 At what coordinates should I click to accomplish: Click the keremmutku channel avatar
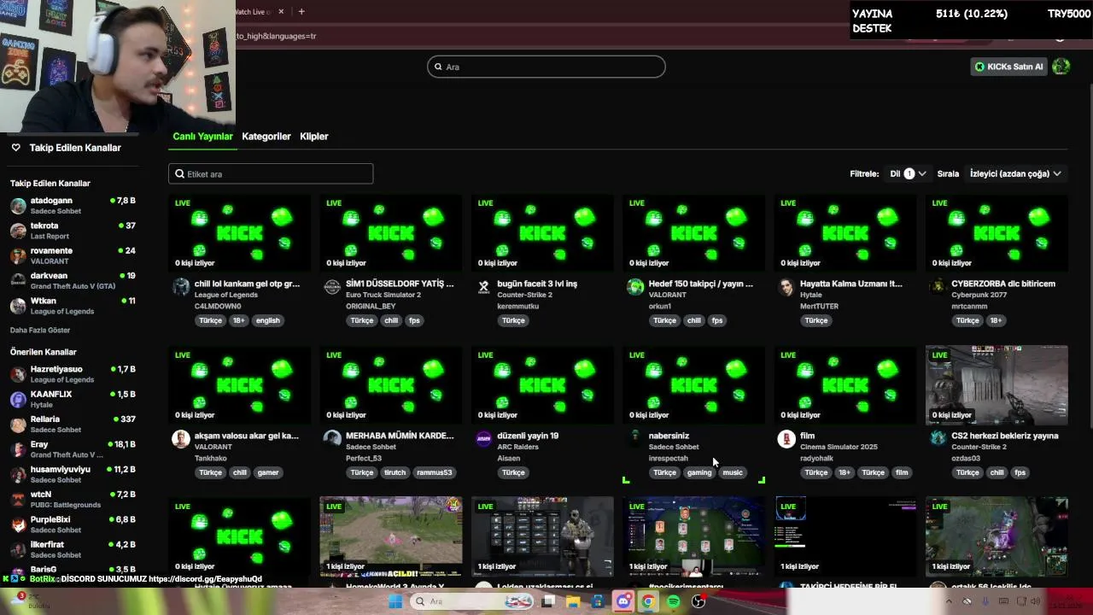pyautogui.click(x=483, y=287)
